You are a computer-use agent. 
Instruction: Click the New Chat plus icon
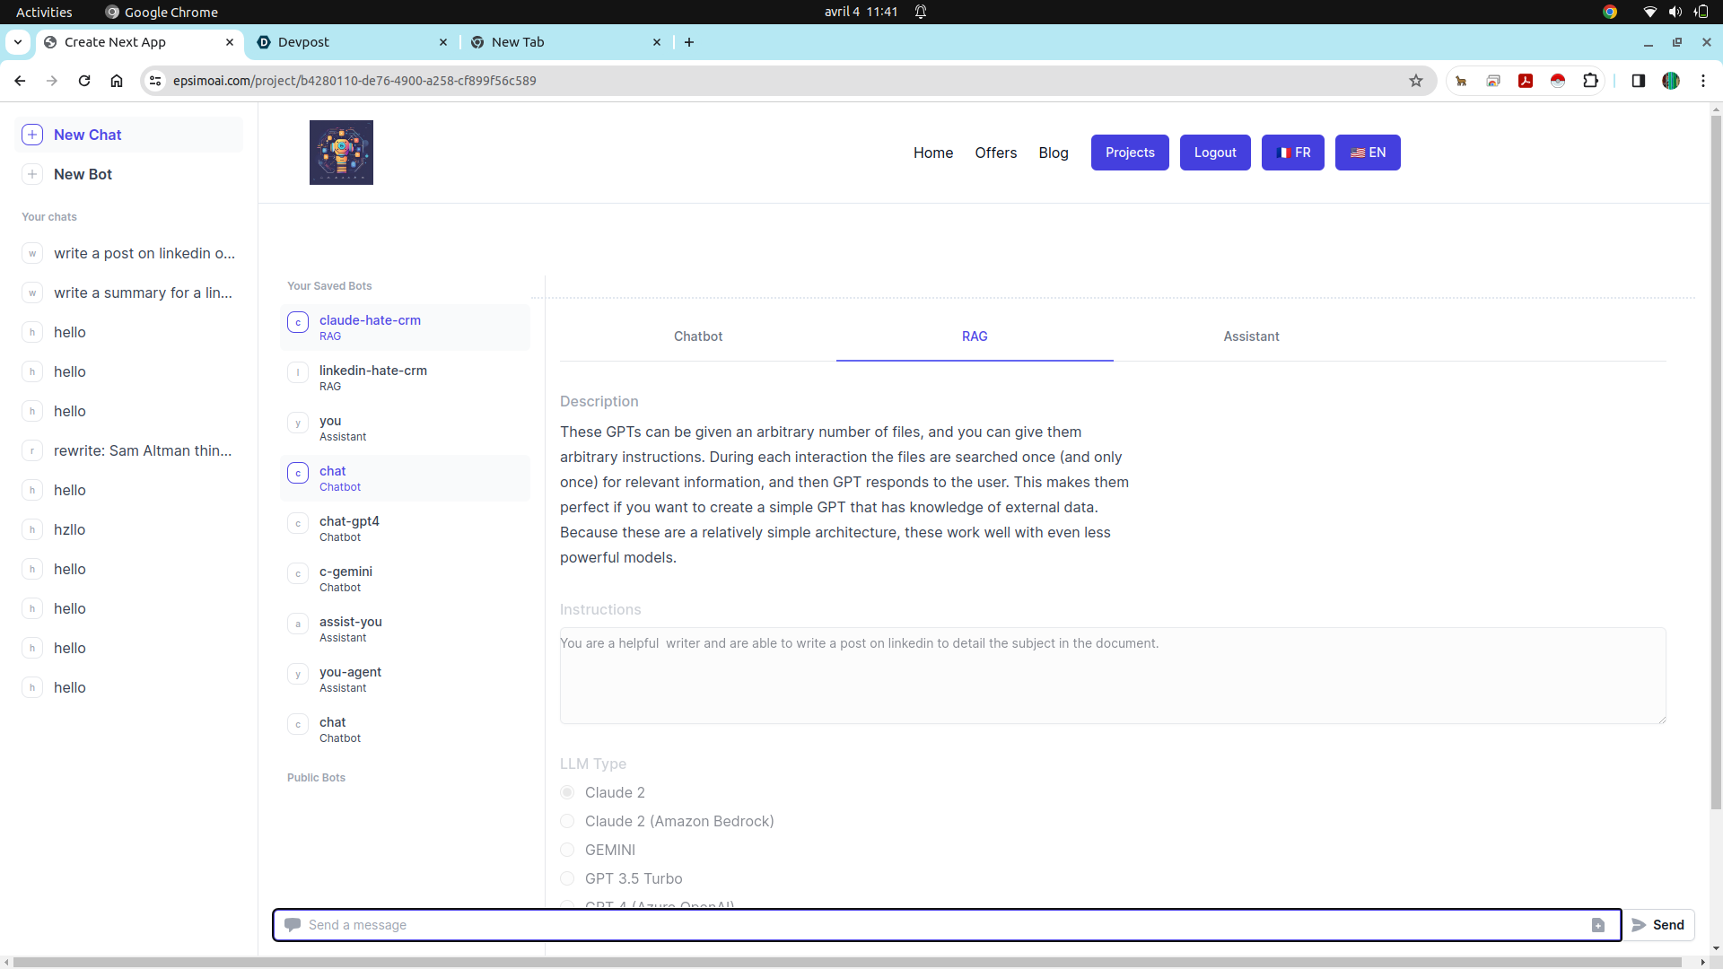click(x=32, y=135)
